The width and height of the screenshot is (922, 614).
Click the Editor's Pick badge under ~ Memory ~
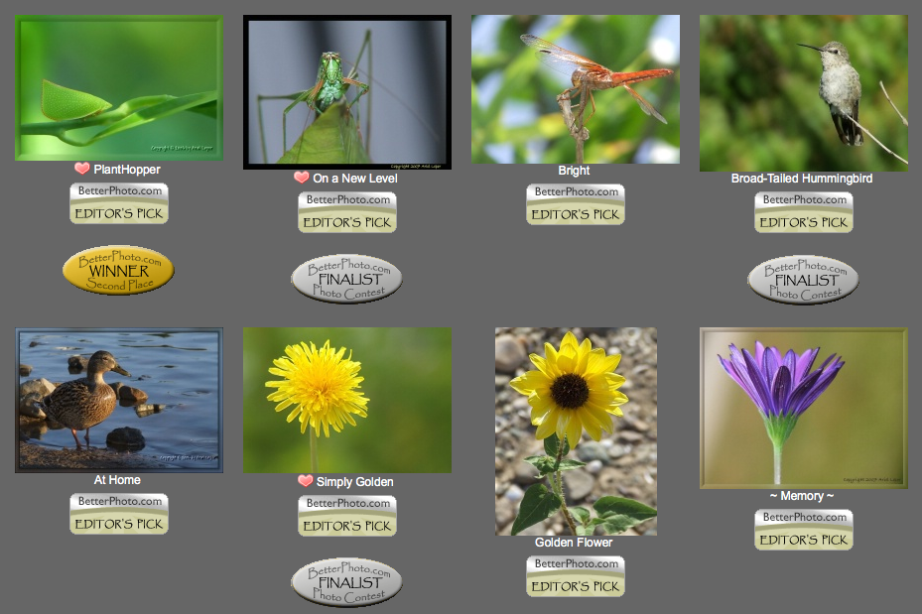click(803, 529)
